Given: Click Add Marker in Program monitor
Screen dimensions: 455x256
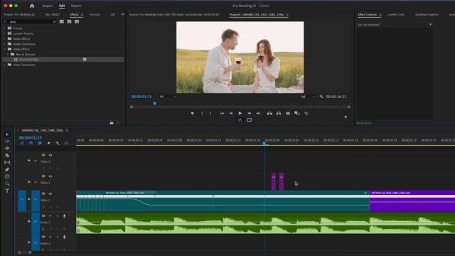Looking at the screenshot, I should 193,113.
